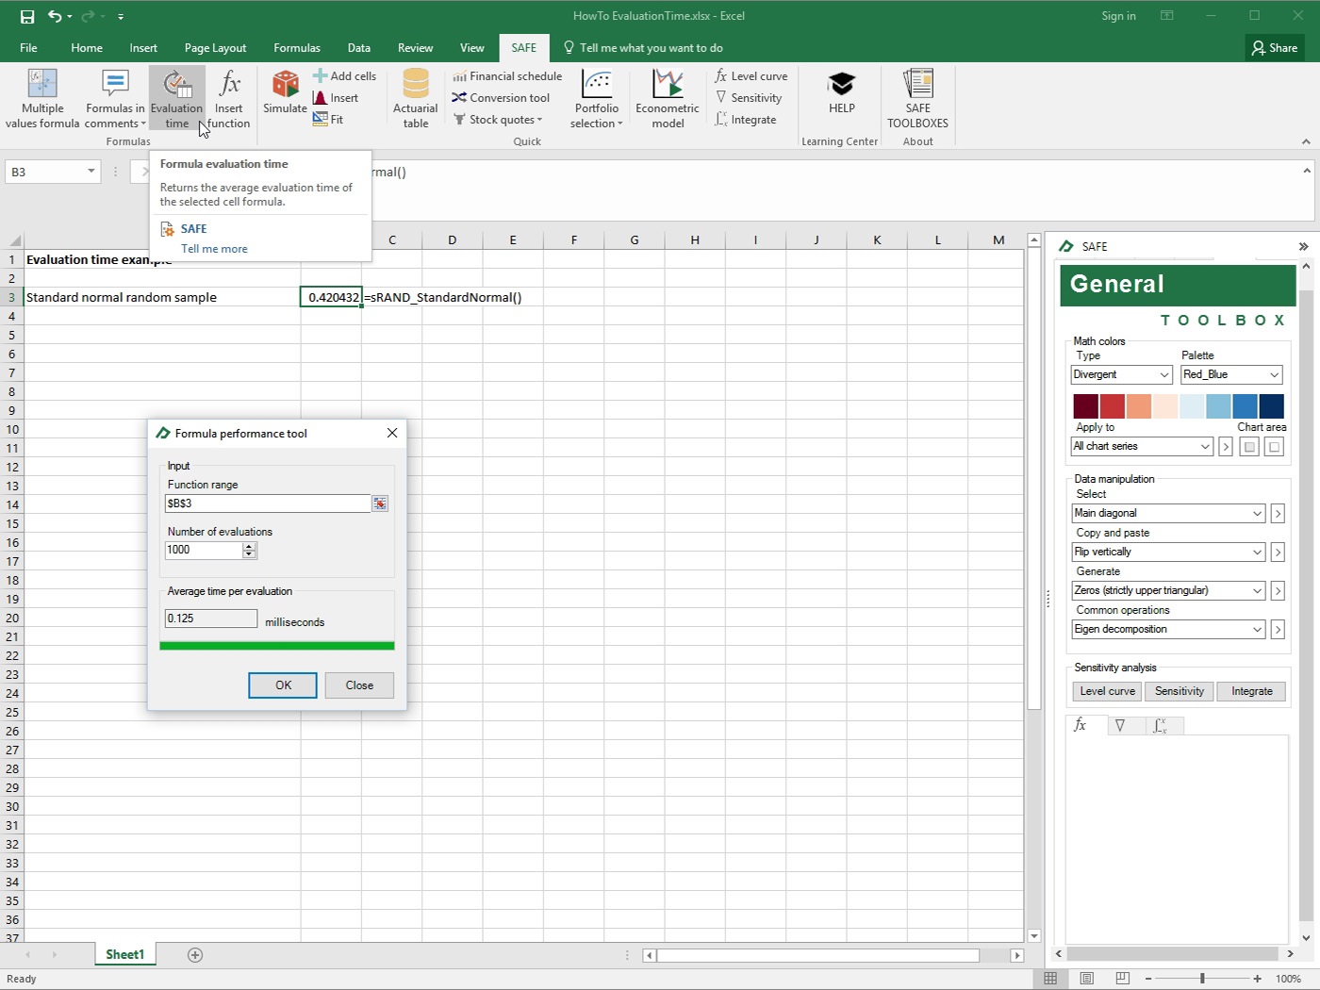The height and width of the screenshot is (990, 1320).
Task: Click Sensitivity button in SAFE pane
Action: (x=1180, y=691)
